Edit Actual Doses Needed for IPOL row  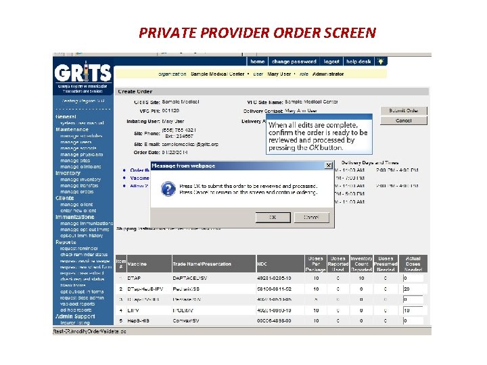pyautogui.click(x=413, y=310)
